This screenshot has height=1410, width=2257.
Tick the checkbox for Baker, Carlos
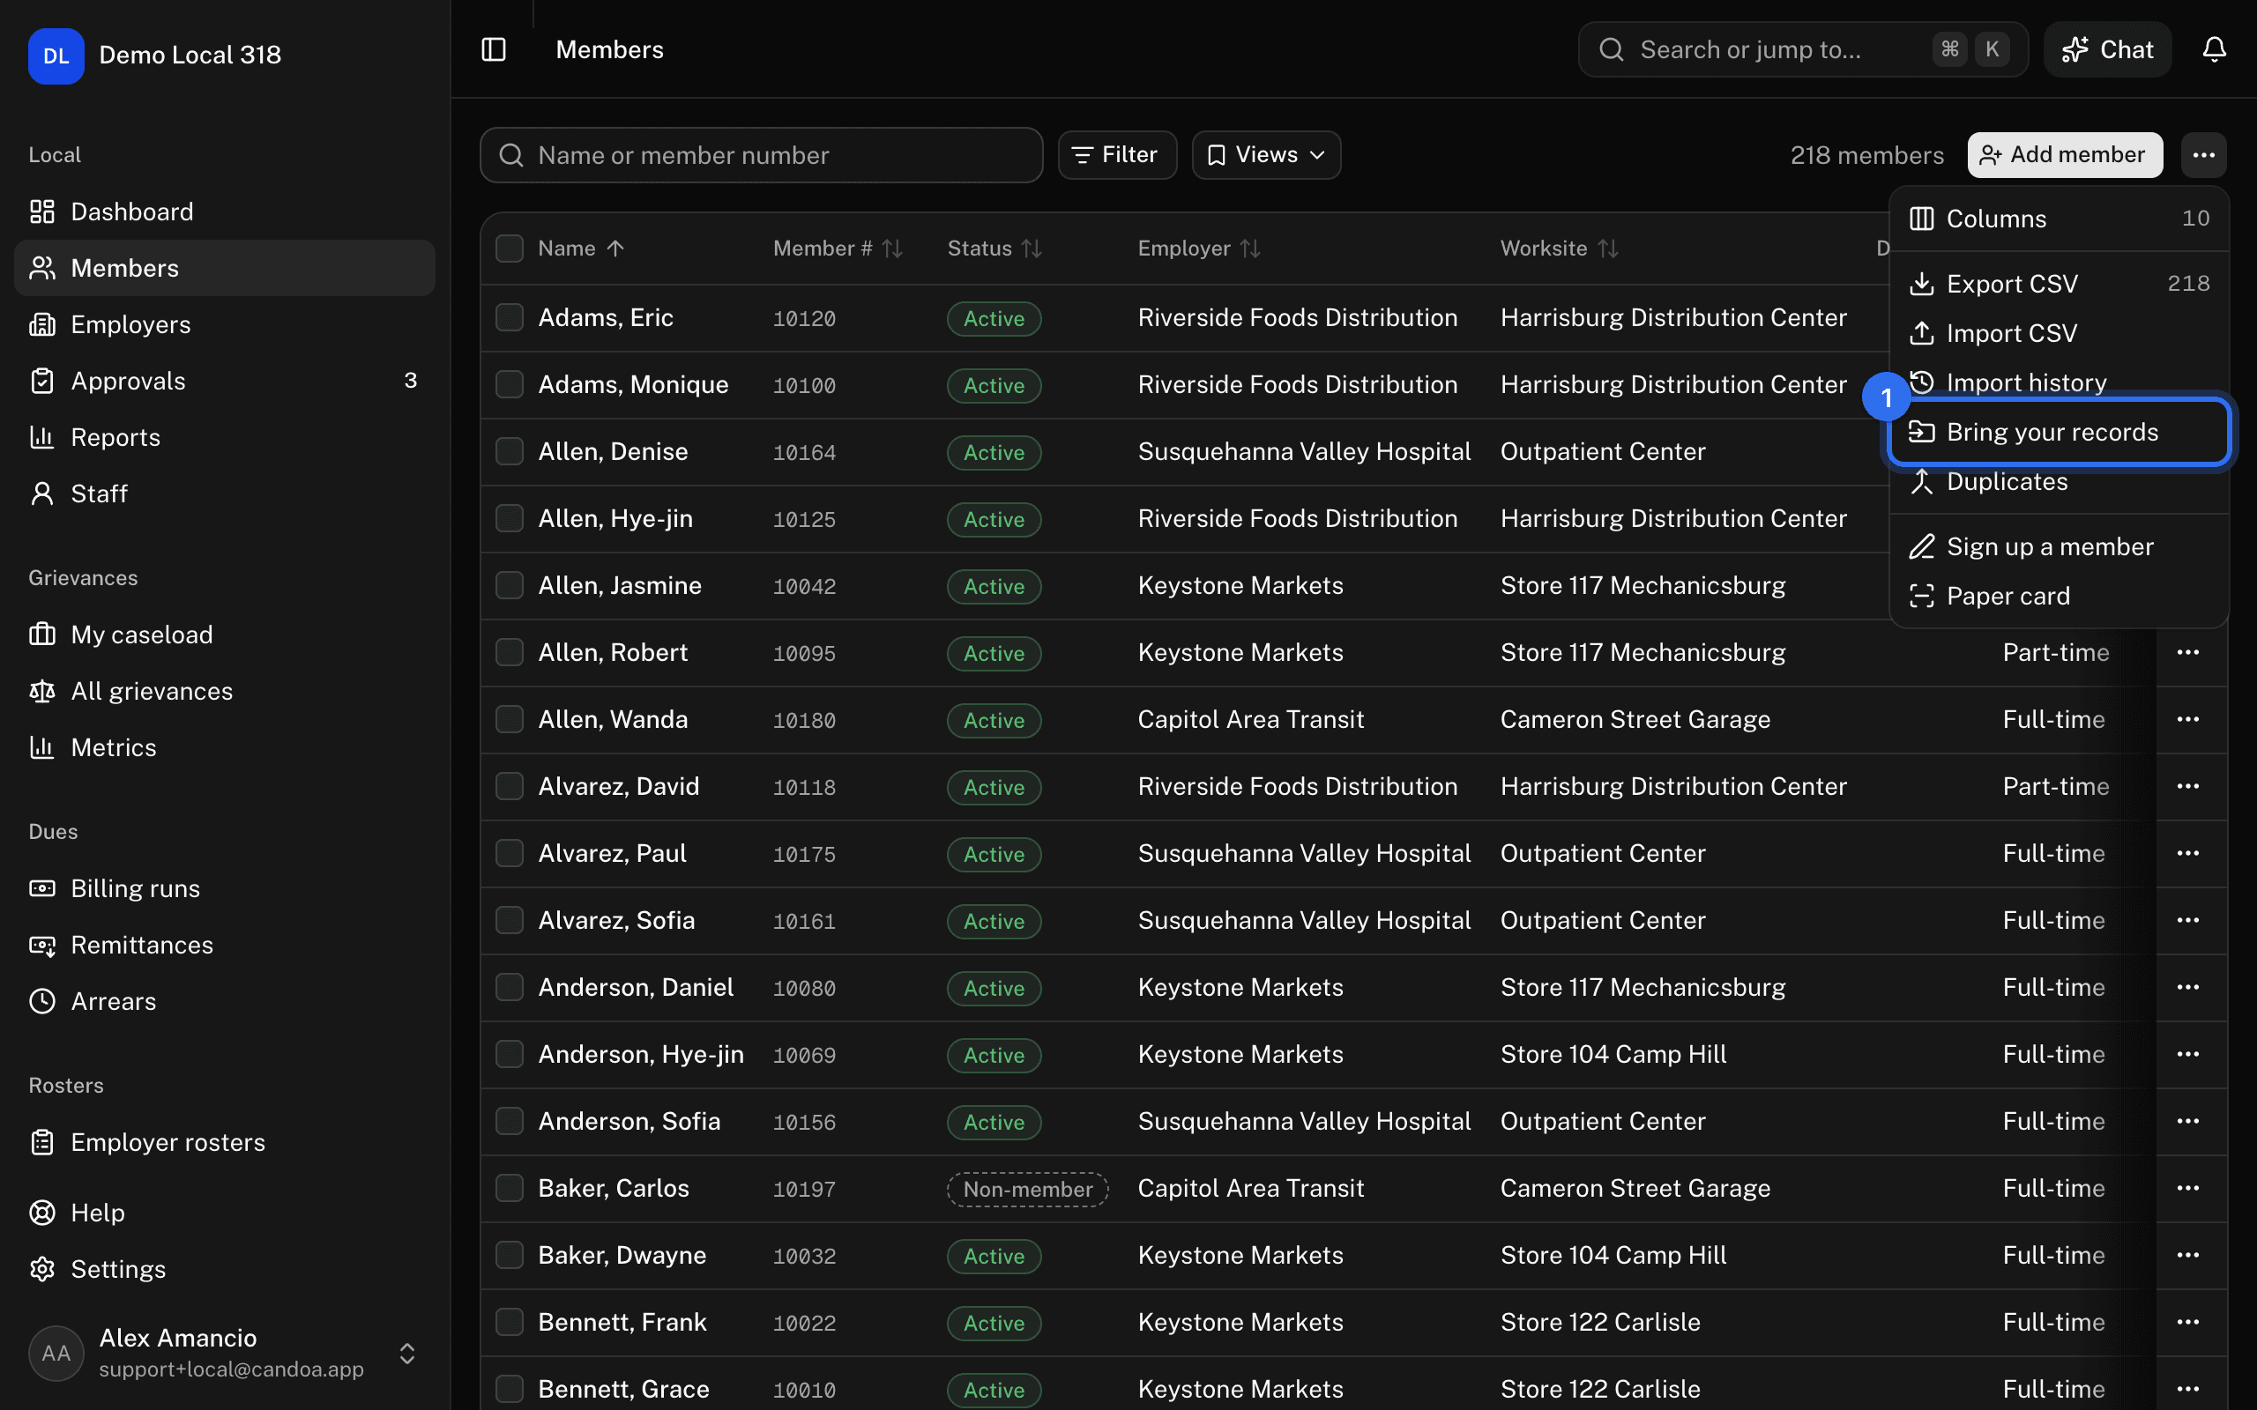[510, 1187]
